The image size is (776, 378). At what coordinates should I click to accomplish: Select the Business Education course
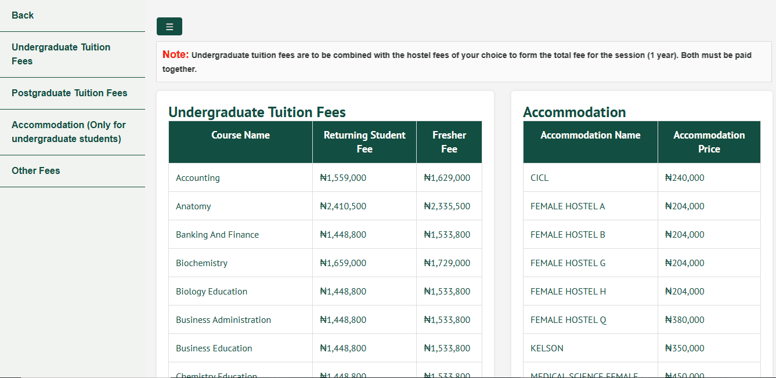pos(214,348)
